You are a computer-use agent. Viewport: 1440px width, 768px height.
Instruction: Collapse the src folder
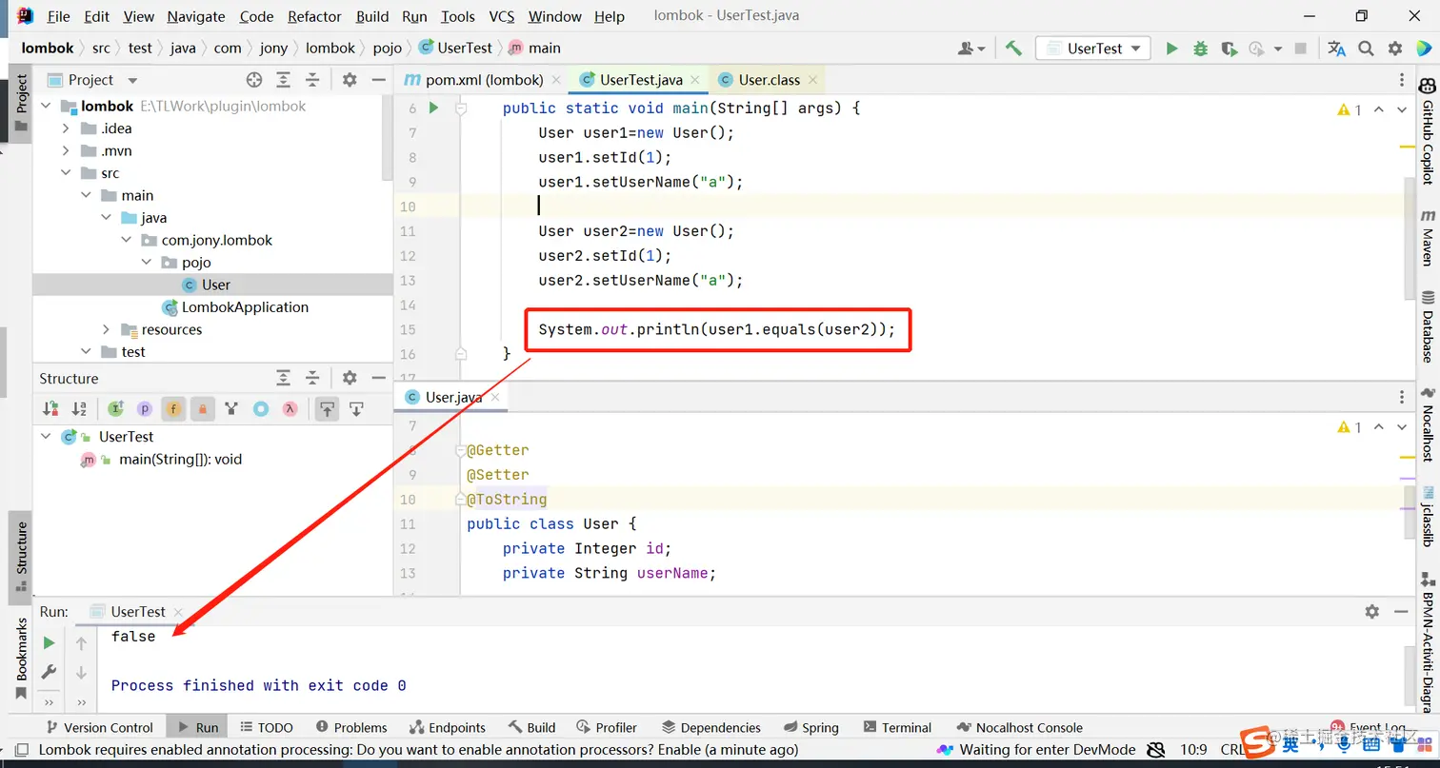pos(66,173)
